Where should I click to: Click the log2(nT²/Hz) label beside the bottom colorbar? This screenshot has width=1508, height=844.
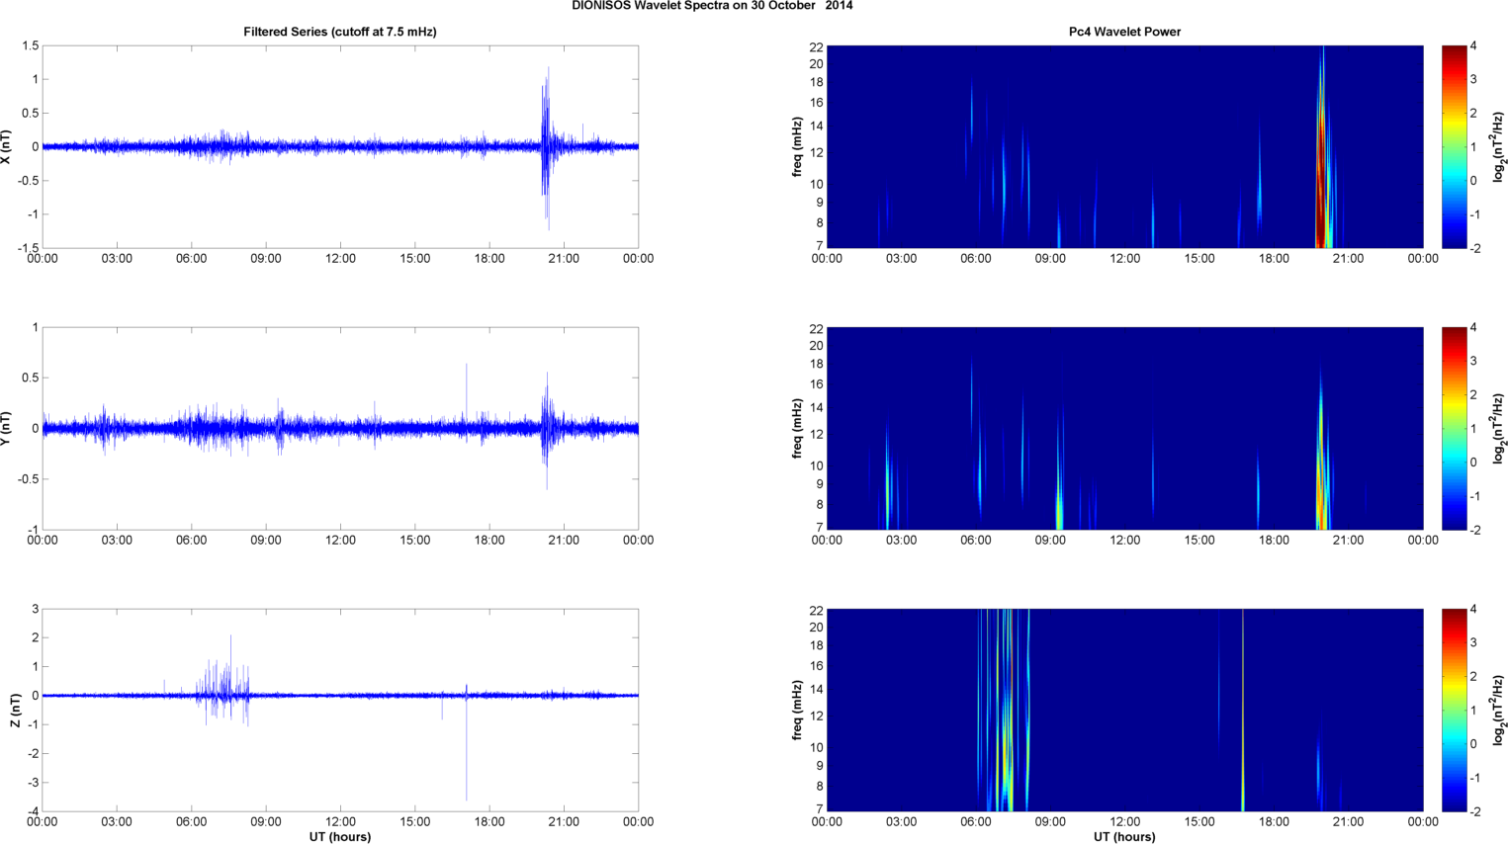tap(1499, 711)
